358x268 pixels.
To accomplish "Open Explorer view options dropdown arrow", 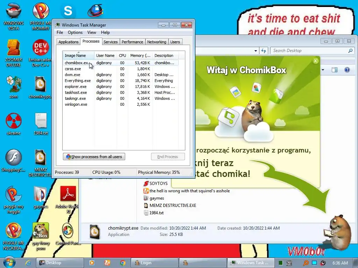I will point(323,70).
